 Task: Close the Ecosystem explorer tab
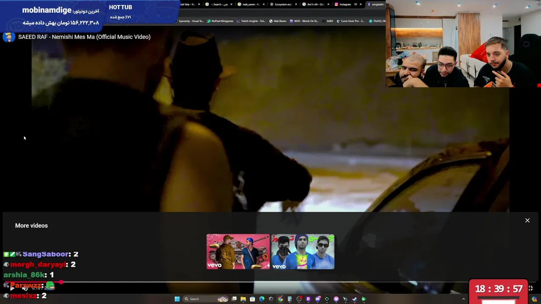point(296,4)
